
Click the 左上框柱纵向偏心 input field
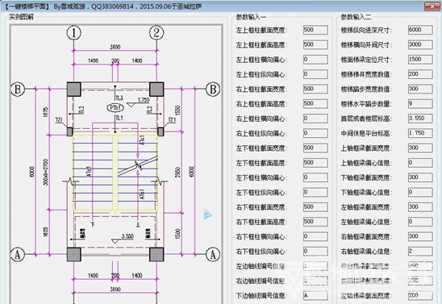tap(315, 74)
